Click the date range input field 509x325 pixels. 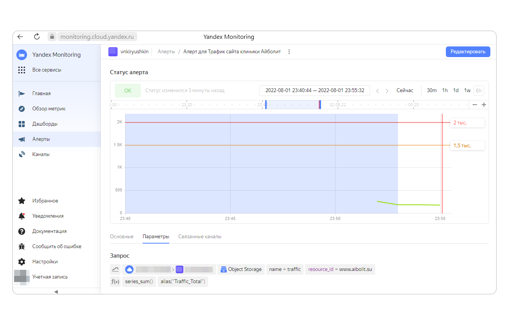[x=315, y=91]
